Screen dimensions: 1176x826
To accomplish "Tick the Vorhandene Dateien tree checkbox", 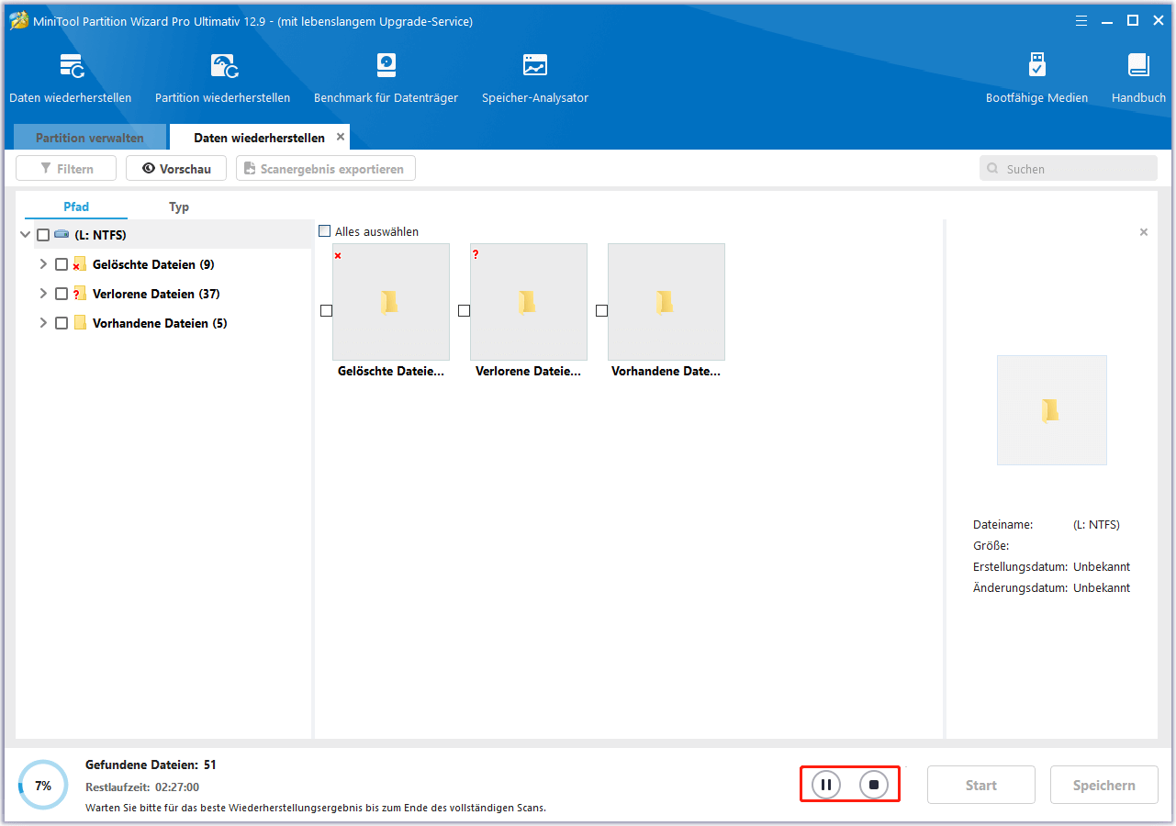I will point(62,323).
